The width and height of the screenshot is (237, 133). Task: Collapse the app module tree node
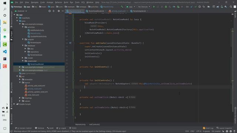tap(14, 15)
